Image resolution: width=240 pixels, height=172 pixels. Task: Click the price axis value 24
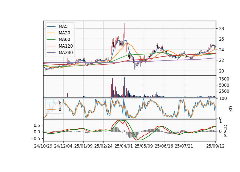click(221, 50)
